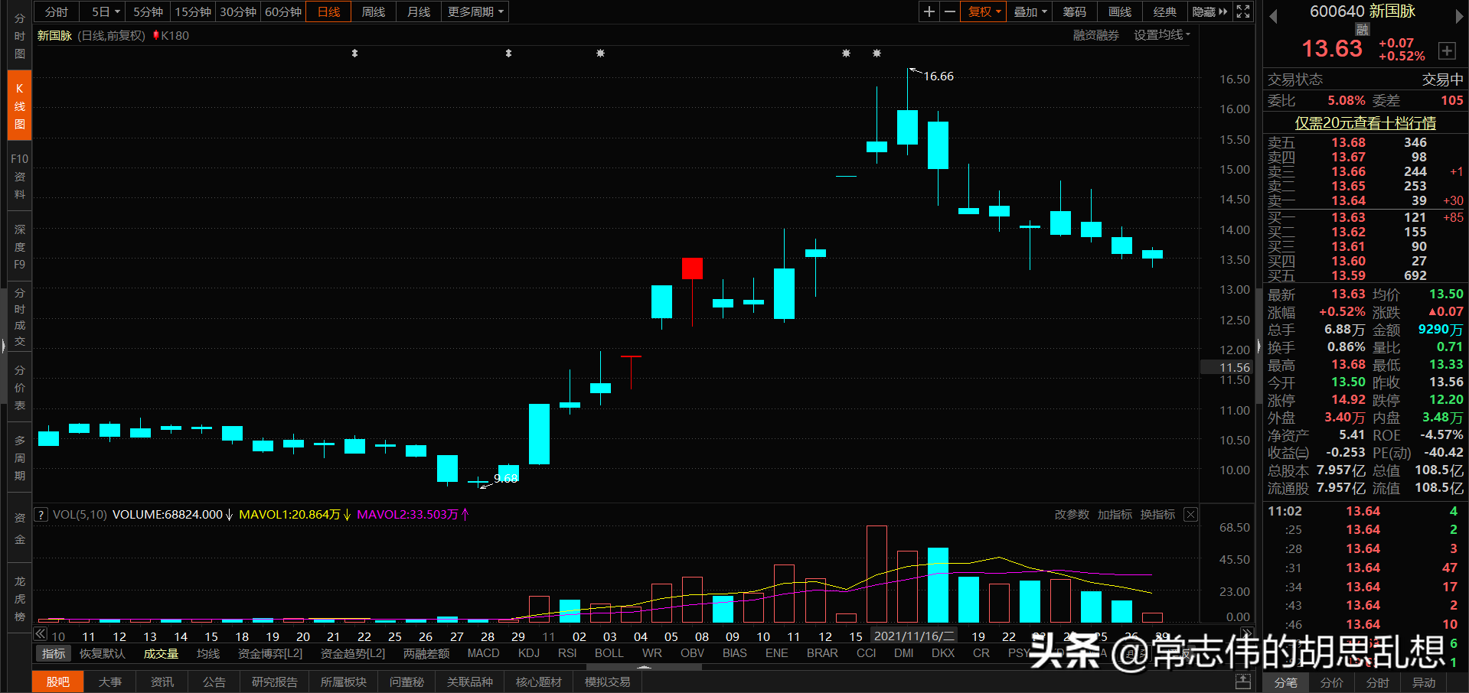Viewport: 1469px width, 693px height.
Task: Switch to the 周线 weekly tab
Action: (x=373, y=11)
